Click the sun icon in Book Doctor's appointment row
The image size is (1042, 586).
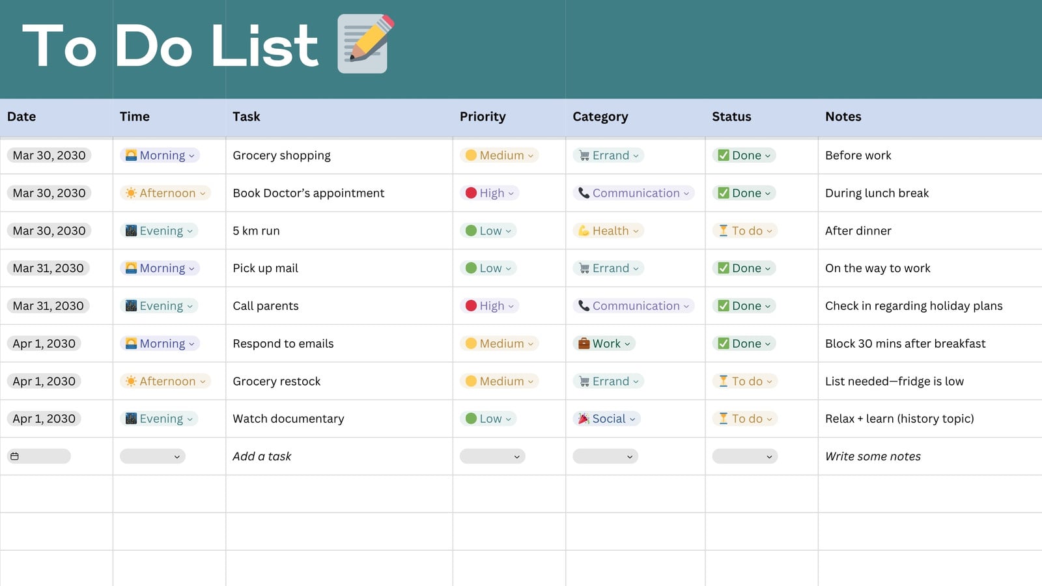(x=131, y=193)
